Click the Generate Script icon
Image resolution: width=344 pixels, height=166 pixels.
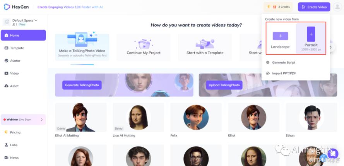(x=268, y=63)
